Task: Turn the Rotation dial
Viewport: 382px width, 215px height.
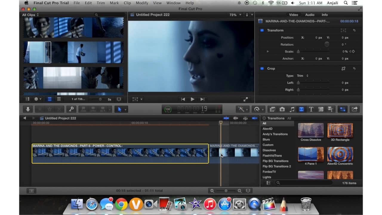Action: coord(327,44)
